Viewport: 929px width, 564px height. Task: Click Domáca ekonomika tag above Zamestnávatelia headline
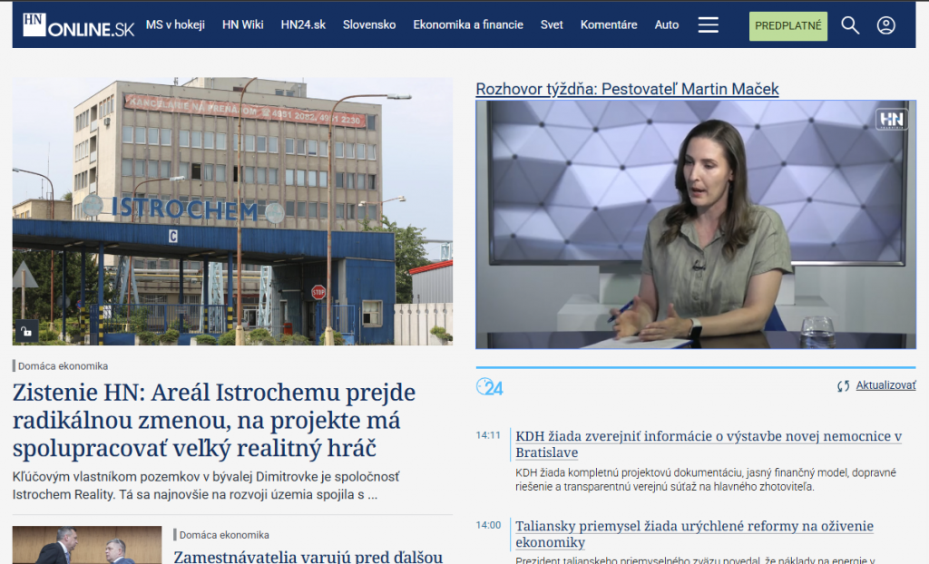point(225,535)
